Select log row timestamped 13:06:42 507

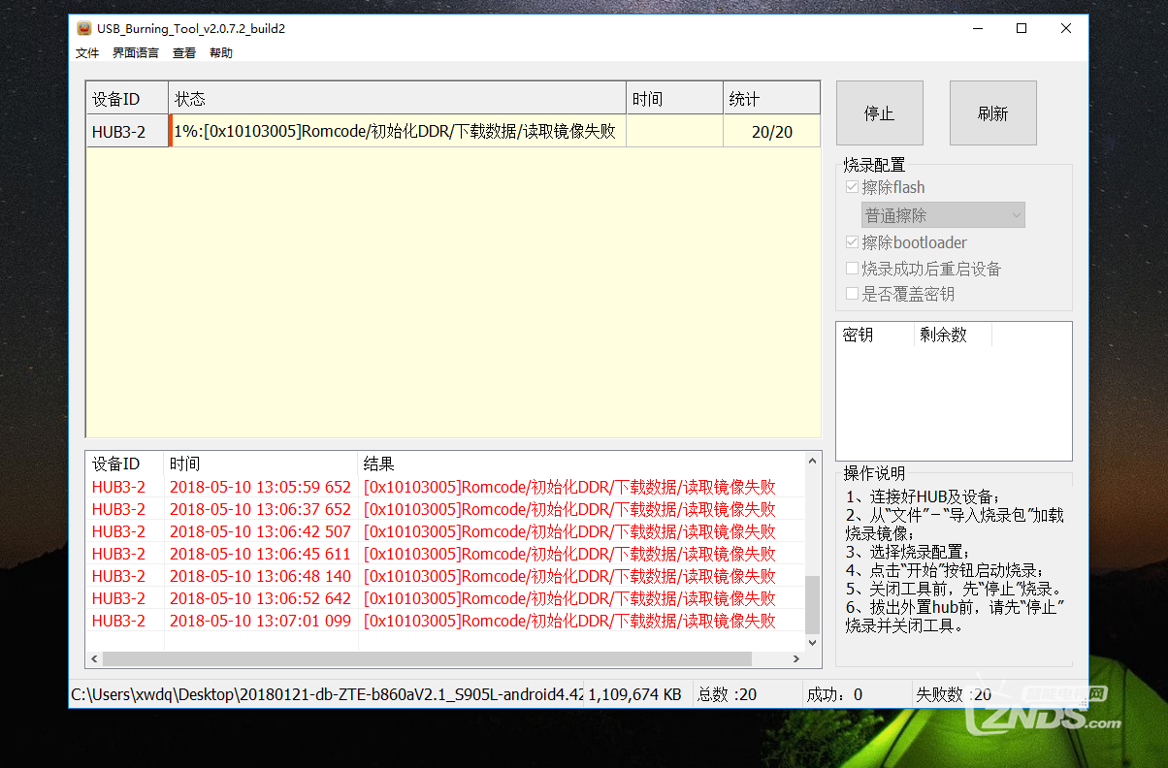click(x=446, y=531)
